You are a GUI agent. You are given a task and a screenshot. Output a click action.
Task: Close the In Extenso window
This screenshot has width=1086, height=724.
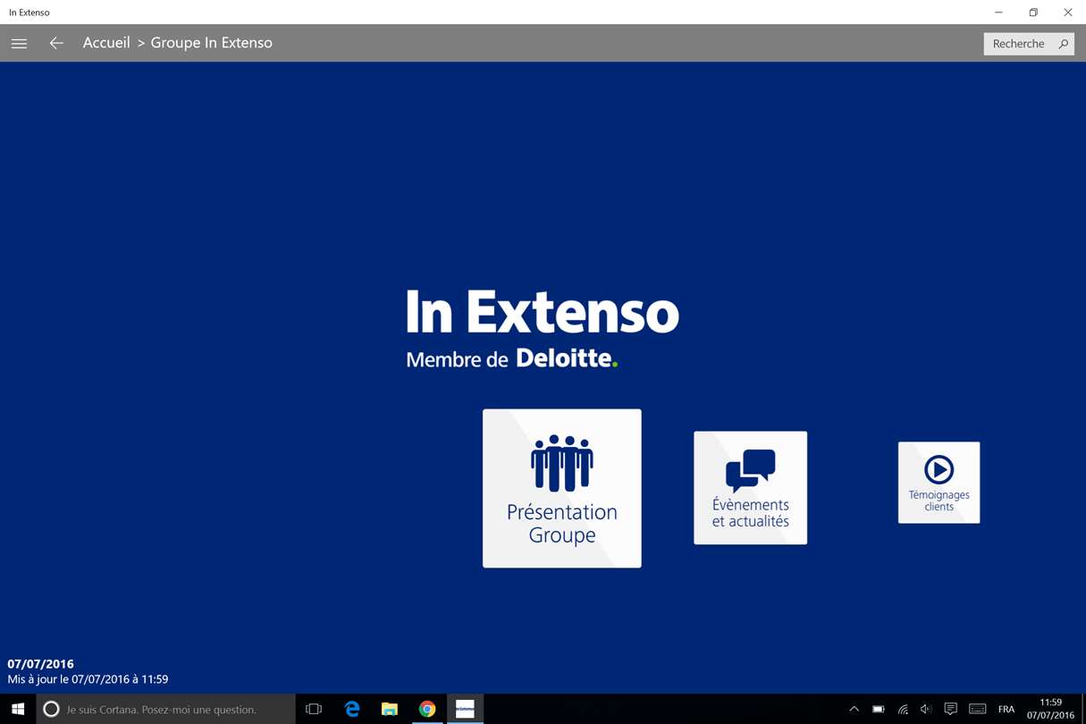coord(1067,13)
